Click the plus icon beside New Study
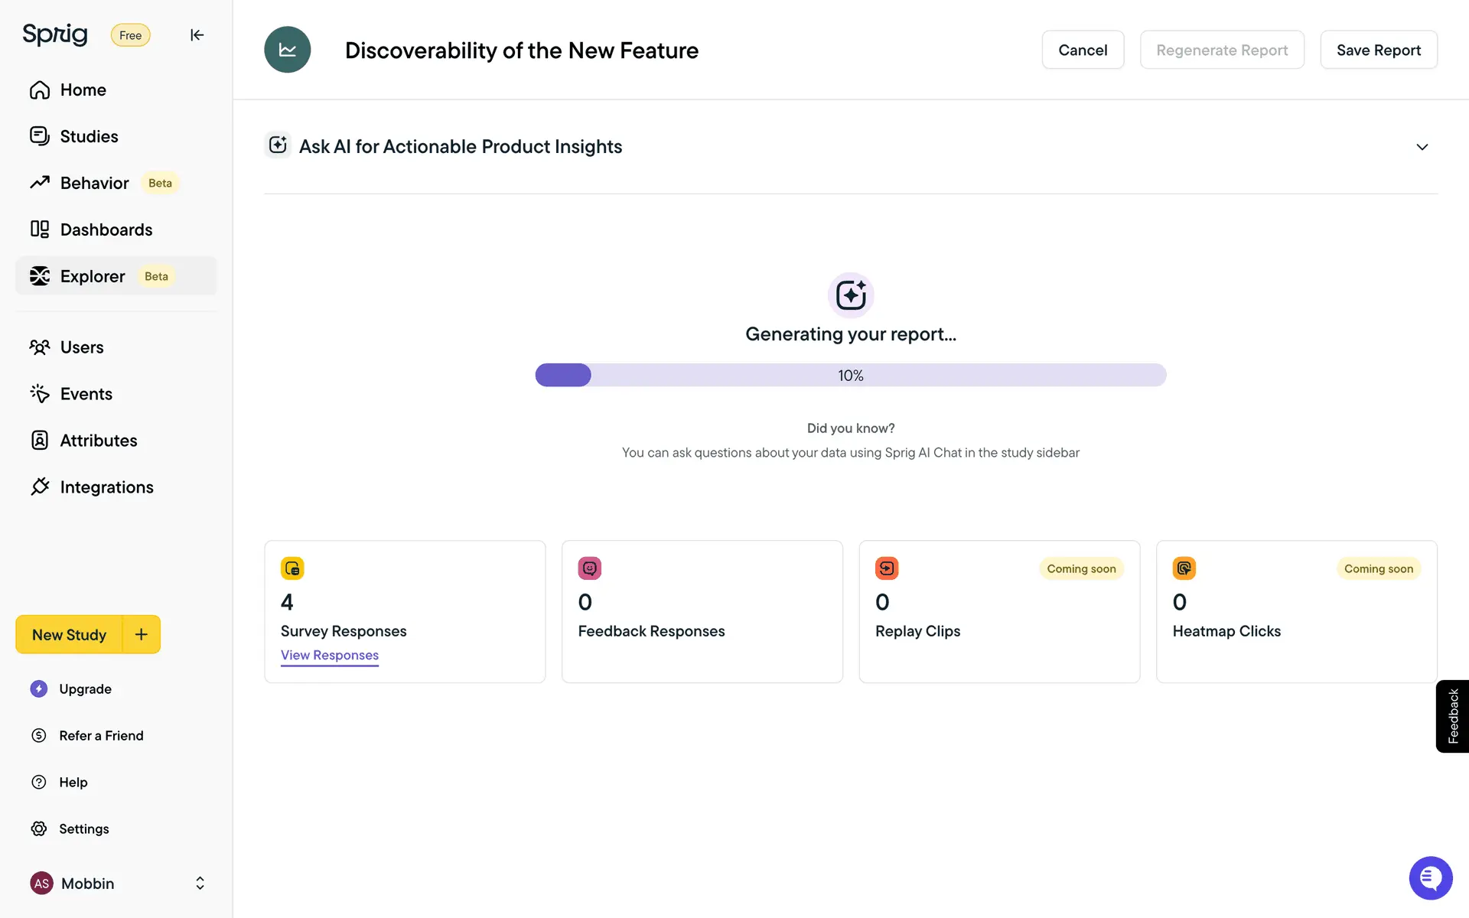 pos(142,634)
